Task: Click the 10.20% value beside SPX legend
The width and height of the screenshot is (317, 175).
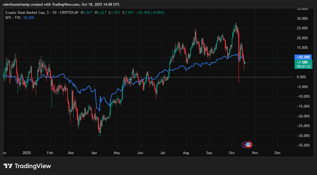Action: coord(29,18)
